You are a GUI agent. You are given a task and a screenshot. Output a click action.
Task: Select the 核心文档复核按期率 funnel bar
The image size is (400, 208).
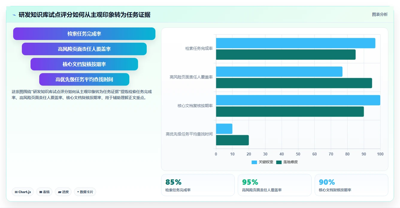click(84, 64)
